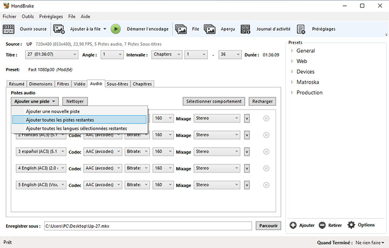Remove the 2 Francais audio track
The image size is (389, 248).
(x=266, y=135)
